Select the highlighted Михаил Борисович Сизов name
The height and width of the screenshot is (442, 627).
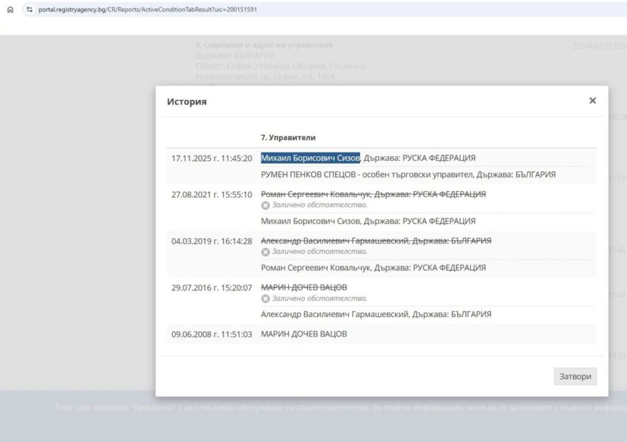[x=310, y=158]
